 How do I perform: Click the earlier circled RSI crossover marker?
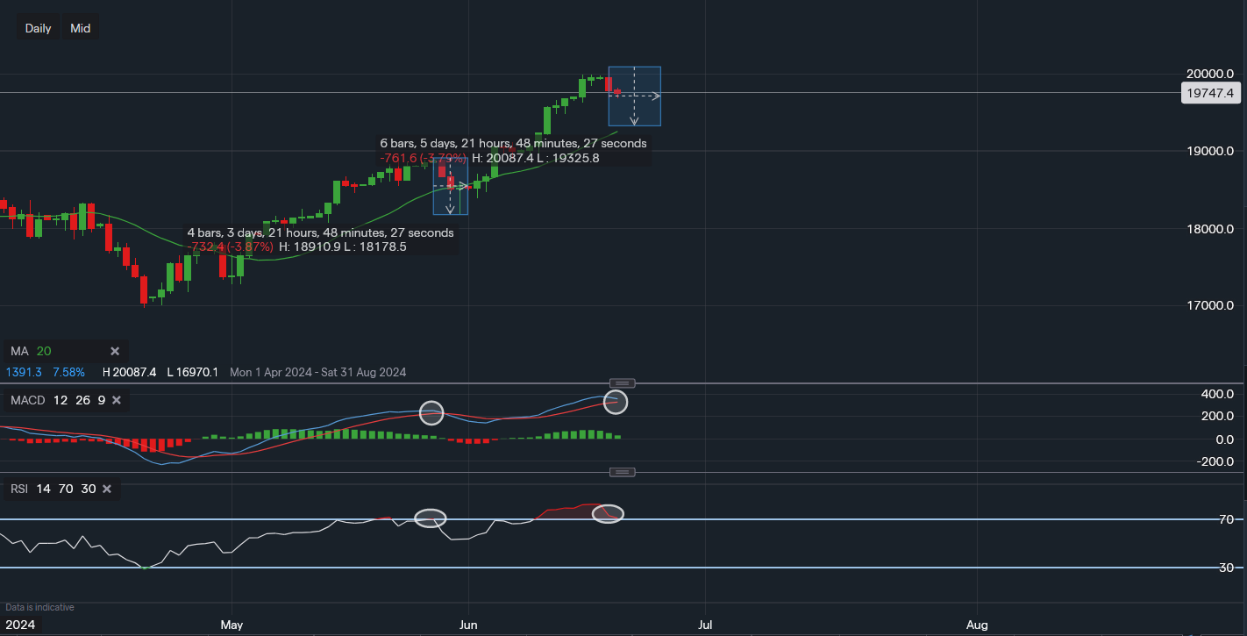click(431, 518)
